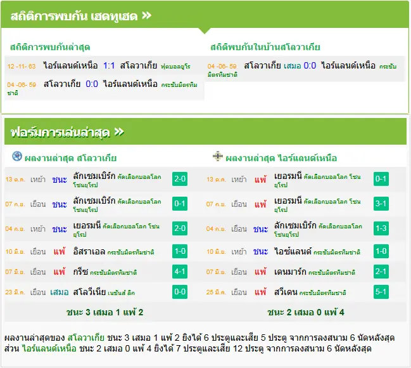This screenshot has height=368, width=411.
Task: Click date 25 มี.ค. in Northern Ireland form table
Action: click(x=216, y=292)
